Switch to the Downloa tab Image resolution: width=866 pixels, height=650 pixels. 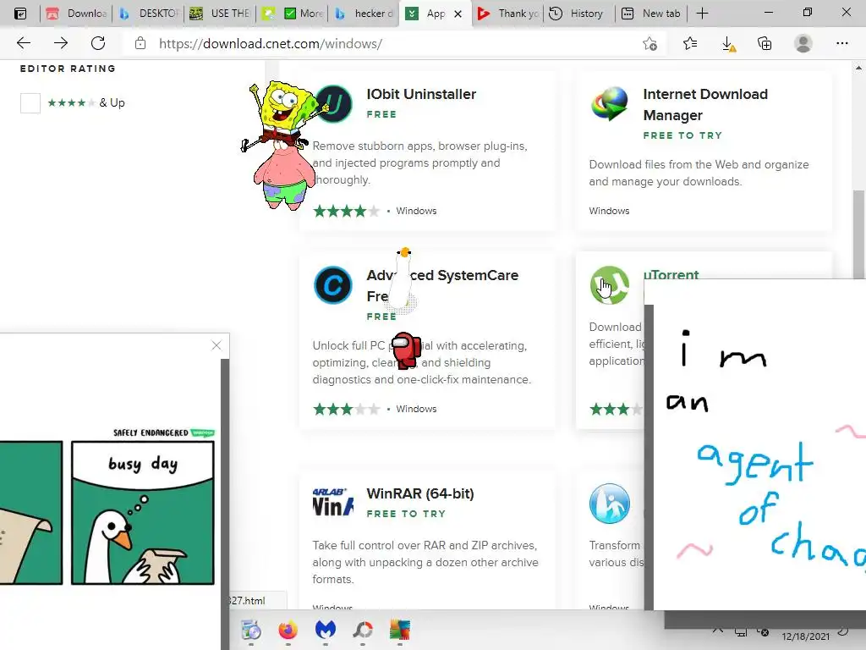[x=76, y=14]
